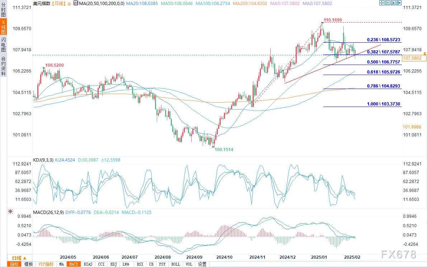Select the CR indicator
Image resolution: width=427 pixels, height=267 pixels.
151,264
